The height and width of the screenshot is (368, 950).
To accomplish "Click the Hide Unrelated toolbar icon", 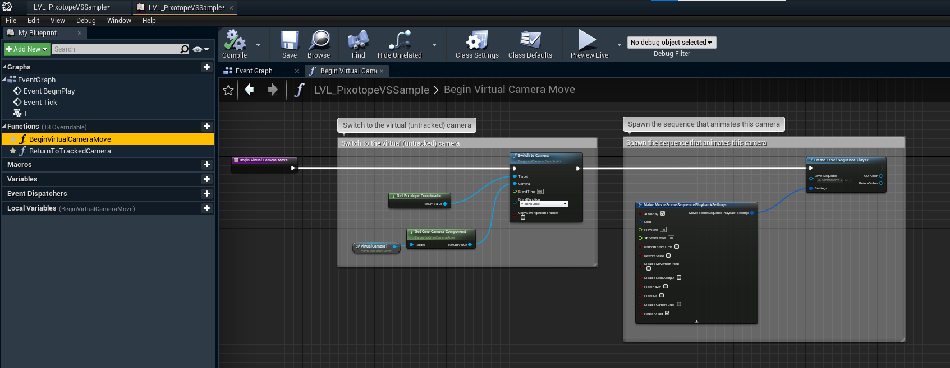I will 400,41.
